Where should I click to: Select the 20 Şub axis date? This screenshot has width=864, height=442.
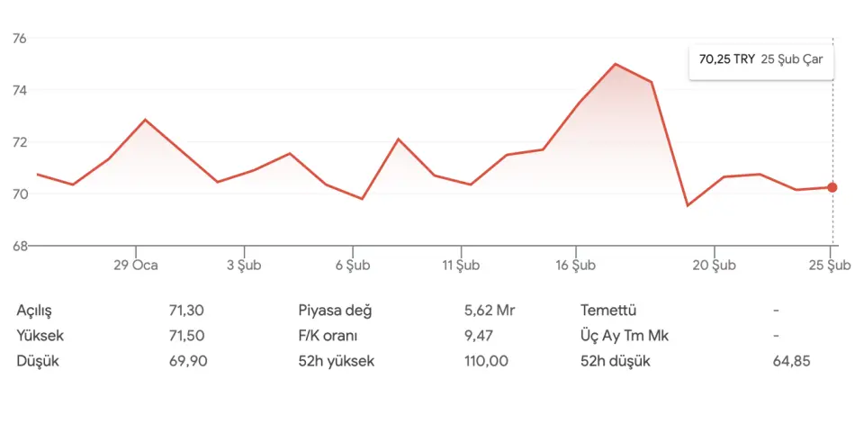[x=714, y=265]
